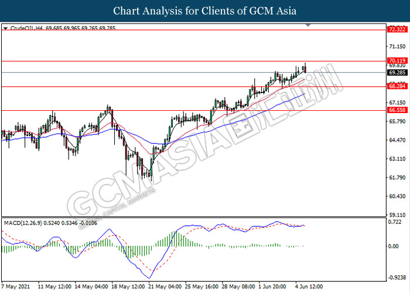Click the 67.150 price axis value

tap(397, 103)
